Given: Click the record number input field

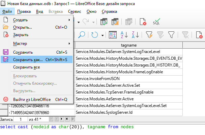Looking at the screenshot, I should [x=21, y=119].
